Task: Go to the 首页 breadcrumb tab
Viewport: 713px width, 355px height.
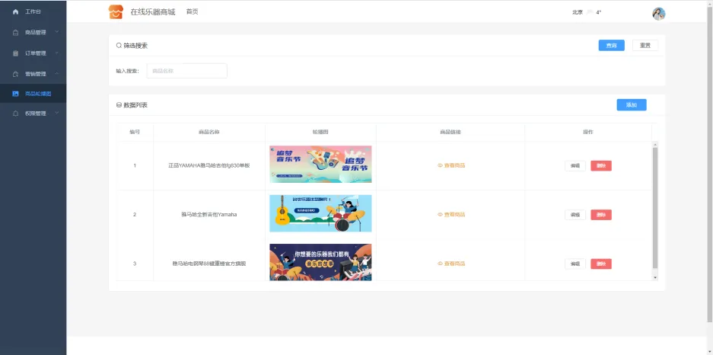Action: [x=193, y=12]
